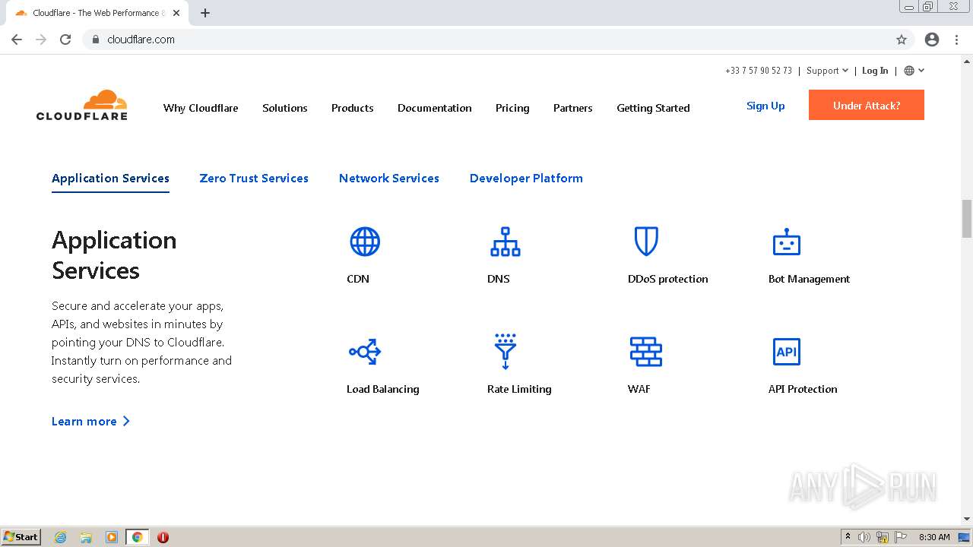This screenshot has height=547, width=973.
Task: Open the Chrome profile avatar icon
Action: click(x=932, y=40)
